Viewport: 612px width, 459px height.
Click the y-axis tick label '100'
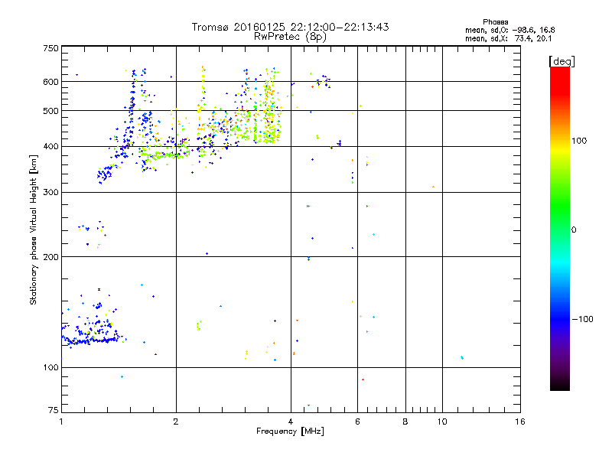(x=50, y=368)
